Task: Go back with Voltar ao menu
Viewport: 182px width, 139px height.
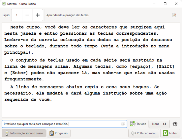Action: click(x=144, y=133)
